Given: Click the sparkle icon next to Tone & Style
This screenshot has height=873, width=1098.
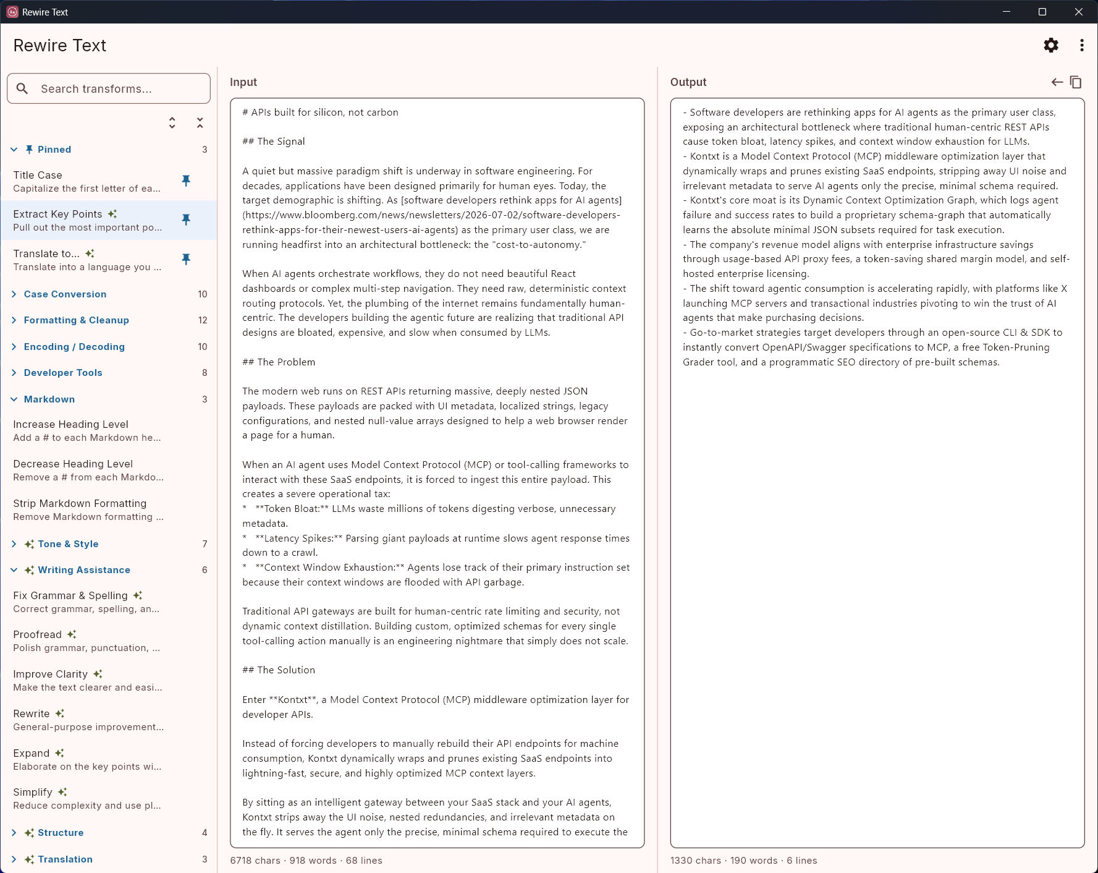Looking at the screenshot, I should (x=29, y=544).
